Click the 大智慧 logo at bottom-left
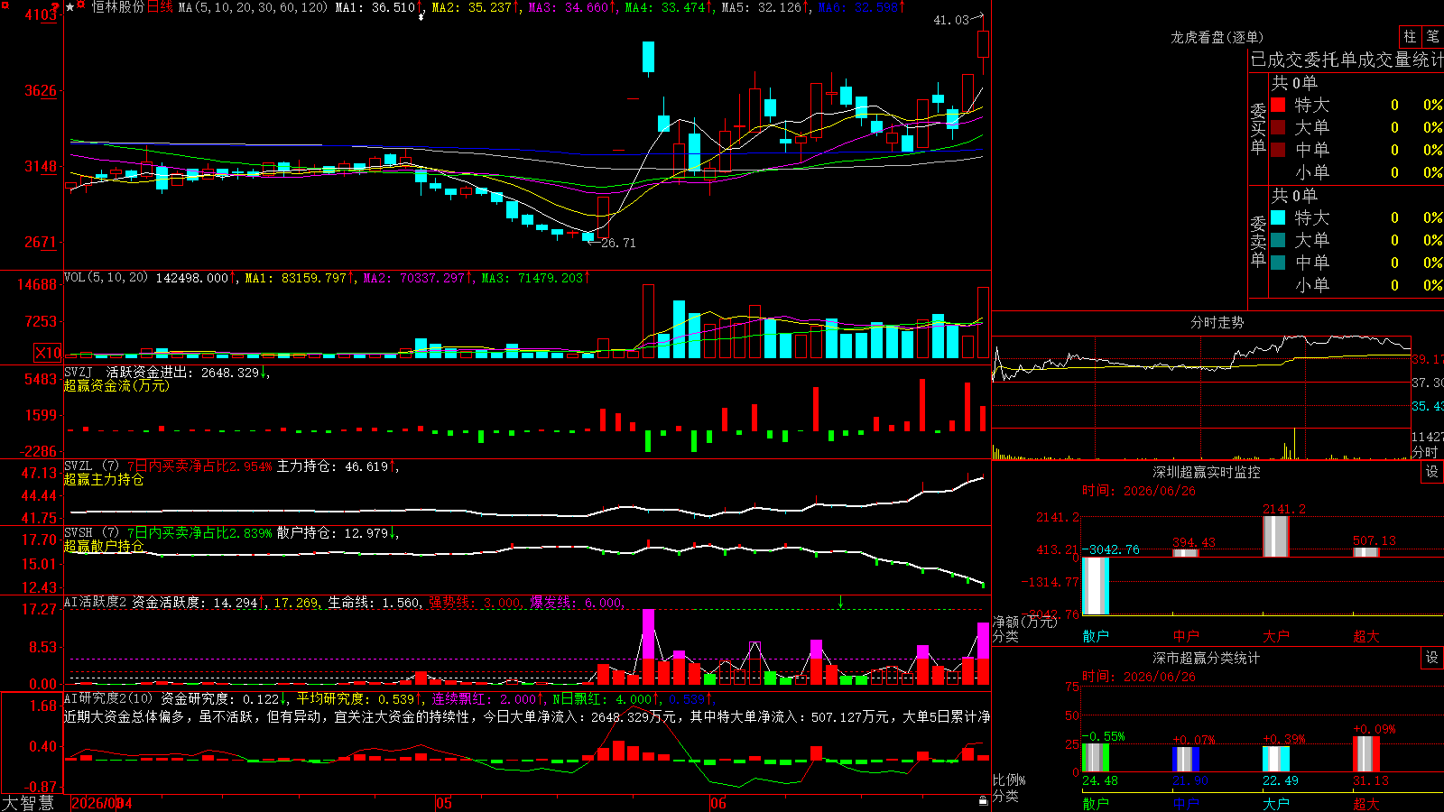The image size is (1444, 812). pos(28,803)
